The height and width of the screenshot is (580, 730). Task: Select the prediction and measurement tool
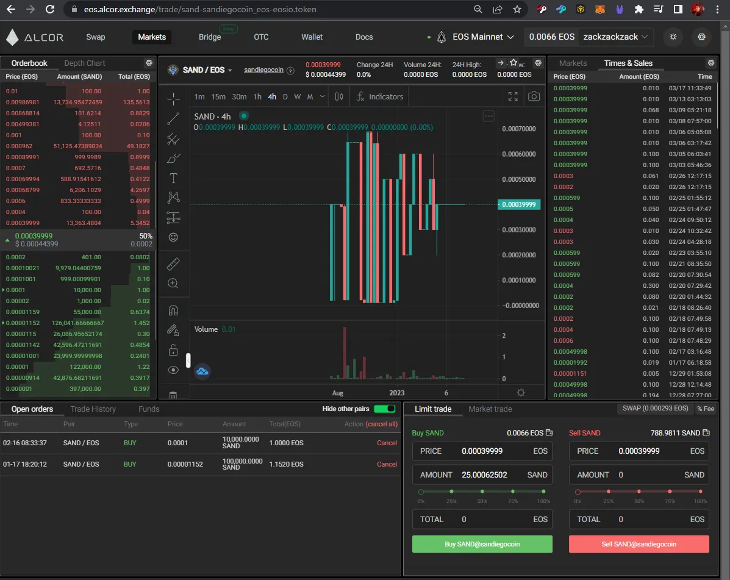(x=173, y=217)
